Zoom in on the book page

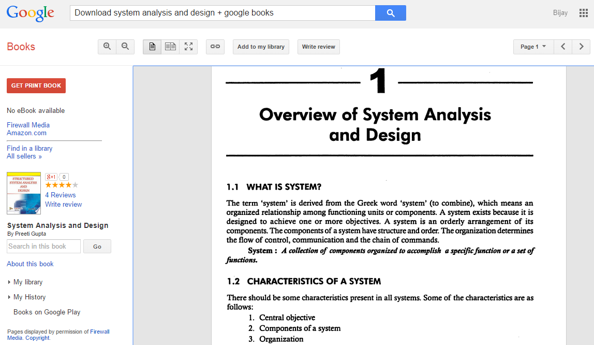(107, 47)
